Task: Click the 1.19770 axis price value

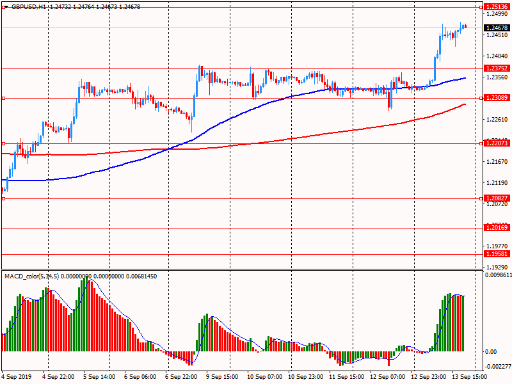Action: (x=497, y=246)
